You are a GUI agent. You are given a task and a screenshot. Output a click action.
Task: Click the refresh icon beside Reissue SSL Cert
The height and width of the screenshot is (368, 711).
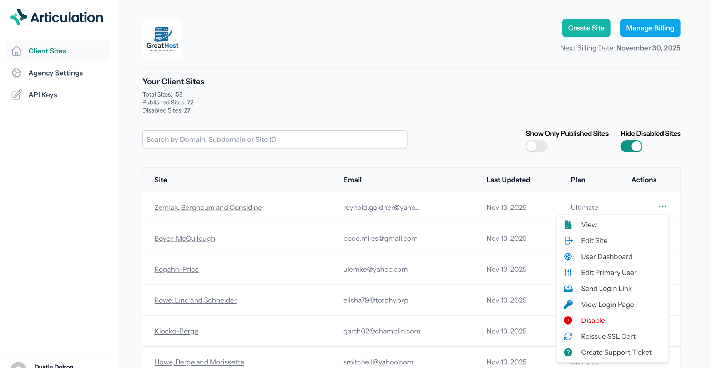(568, 336)
